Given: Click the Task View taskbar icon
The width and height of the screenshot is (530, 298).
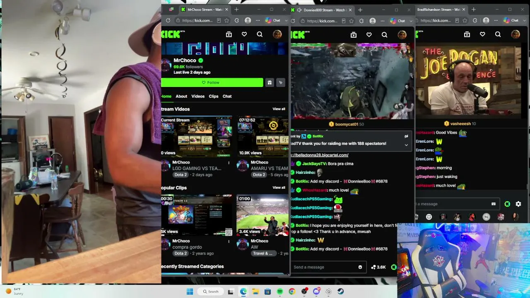Looking at the screenshot, I should pyautogui.click(x=231, y=291).
